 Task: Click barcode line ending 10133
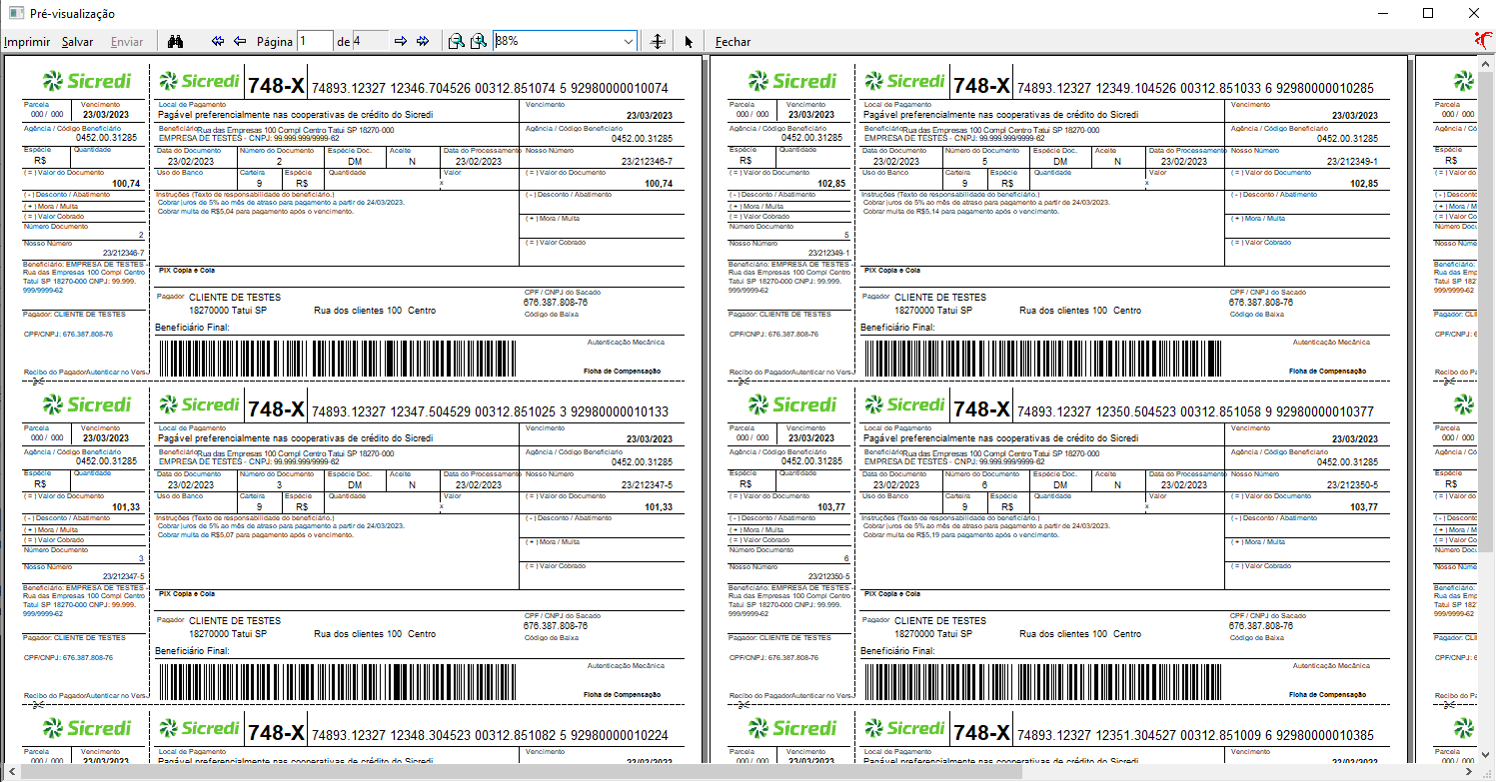(x=491, y=412)
